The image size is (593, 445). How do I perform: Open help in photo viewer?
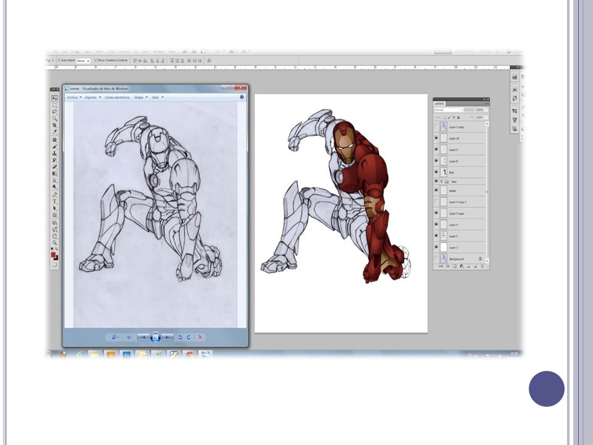(x=242, y=97)
